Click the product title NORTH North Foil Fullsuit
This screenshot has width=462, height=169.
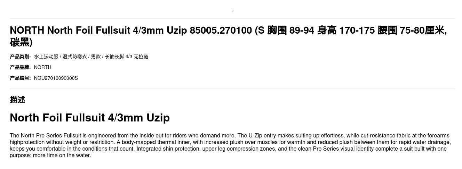point(228,36)
